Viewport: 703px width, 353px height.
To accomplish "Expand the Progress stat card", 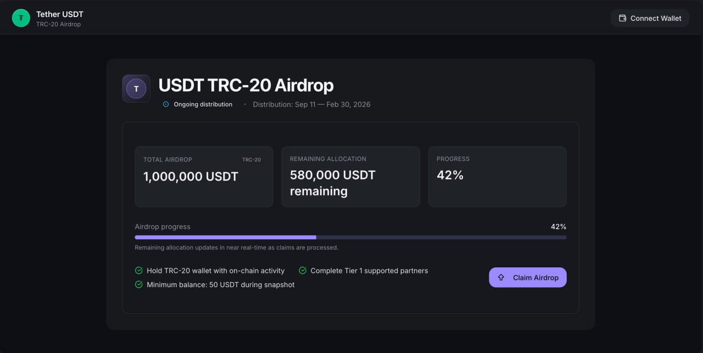I will pyautogui.click(x=497, y=176).
